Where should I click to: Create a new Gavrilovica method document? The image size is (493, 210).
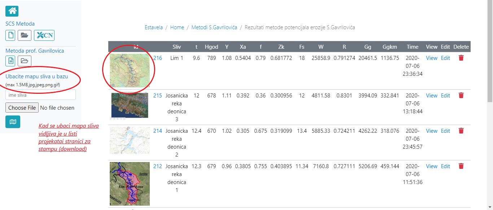click(x=10, y=61)
